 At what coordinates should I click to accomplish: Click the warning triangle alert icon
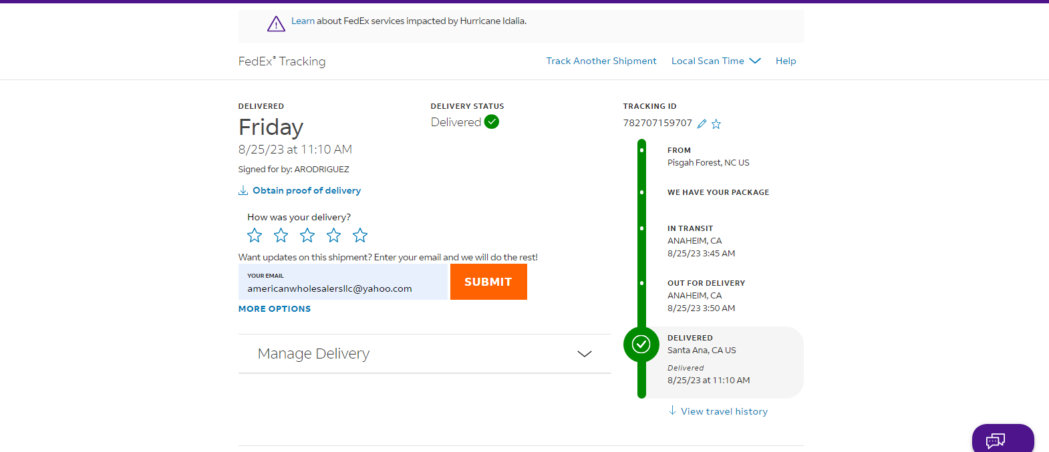pyautogui.click(x=276, y=24)
